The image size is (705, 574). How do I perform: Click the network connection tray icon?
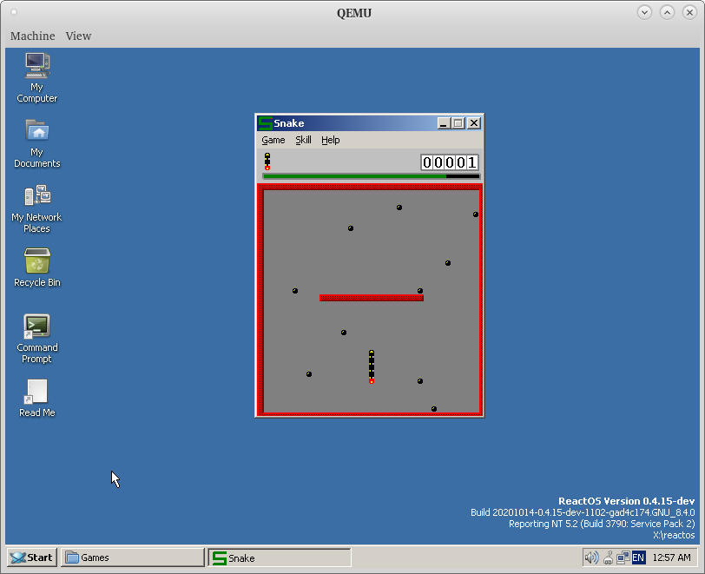[623, 558]
